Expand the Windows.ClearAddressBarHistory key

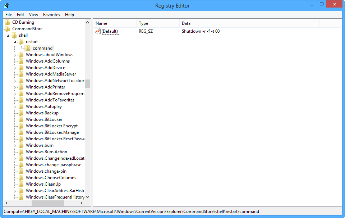pos(15,191)
